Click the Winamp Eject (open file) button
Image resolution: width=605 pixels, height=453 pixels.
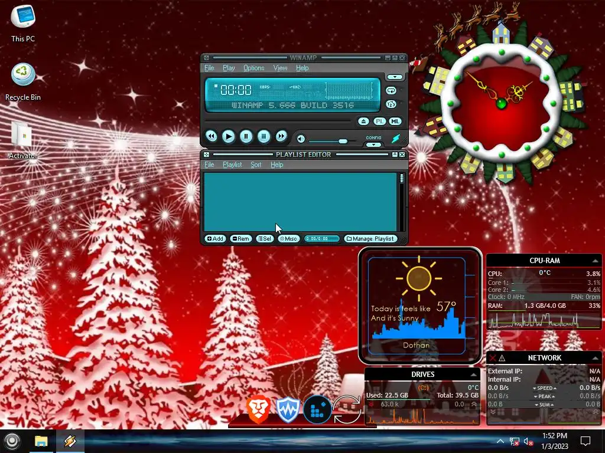tap(363, 122)
